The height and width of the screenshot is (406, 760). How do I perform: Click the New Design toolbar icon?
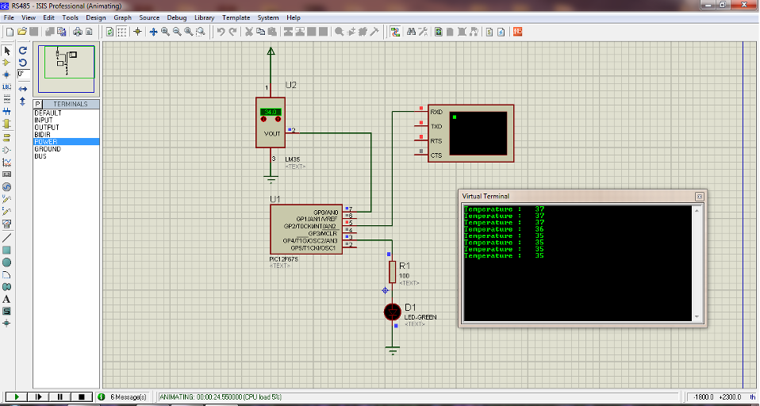10,32
